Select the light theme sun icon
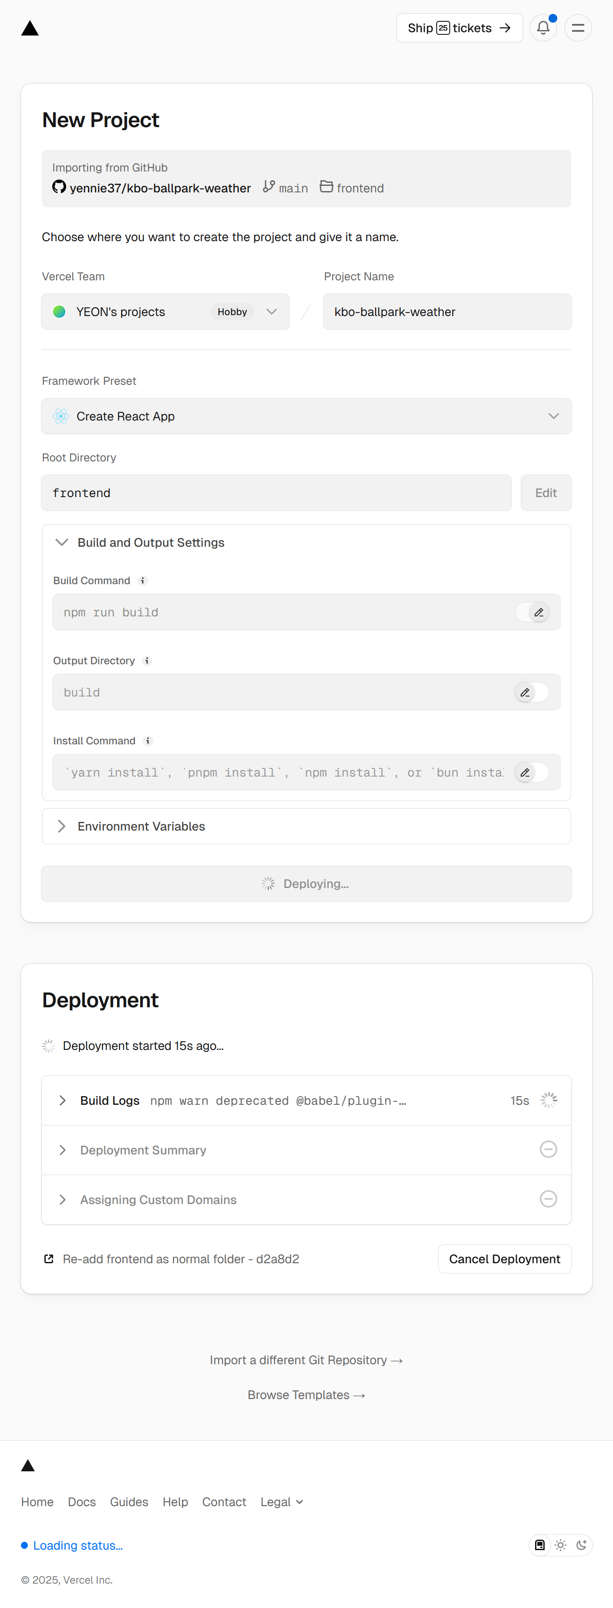The width and height of the screenshot is (613, 1608). click(561, 1545)
